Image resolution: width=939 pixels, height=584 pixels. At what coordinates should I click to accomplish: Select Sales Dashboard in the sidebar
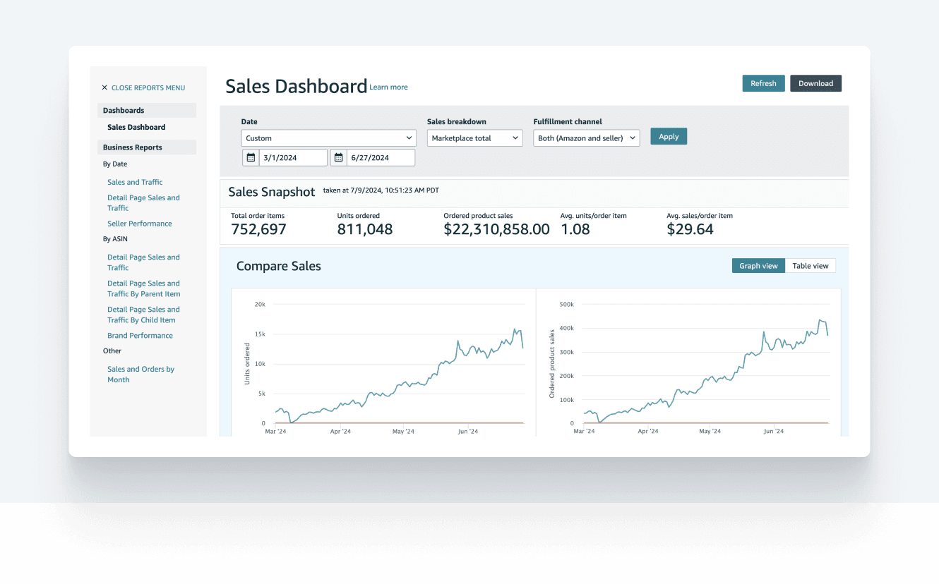click(x=136, y=128)
